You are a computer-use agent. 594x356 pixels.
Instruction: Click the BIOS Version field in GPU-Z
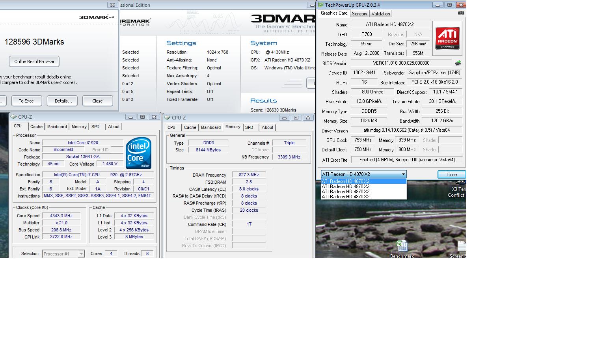click(x=401, y=63)
